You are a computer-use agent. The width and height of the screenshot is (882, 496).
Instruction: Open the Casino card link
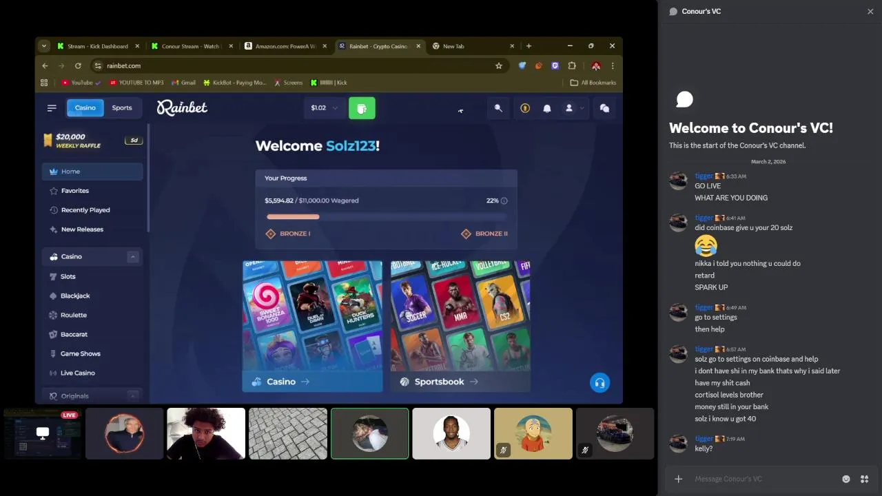312,327
